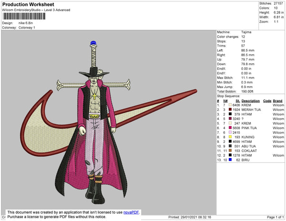Click the printed date 29/01/2021 08.32.16
This screenshot has height=221, width=286.
coord(196,217)
